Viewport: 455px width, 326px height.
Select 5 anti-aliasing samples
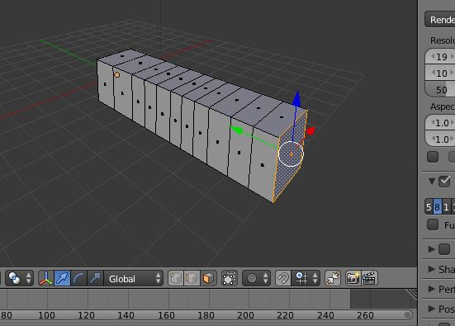429,207
